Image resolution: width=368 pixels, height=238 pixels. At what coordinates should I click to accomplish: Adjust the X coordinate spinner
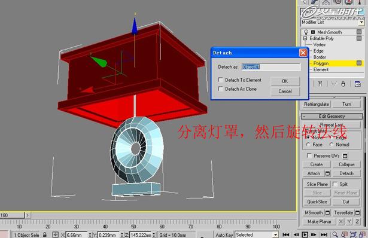90,235
